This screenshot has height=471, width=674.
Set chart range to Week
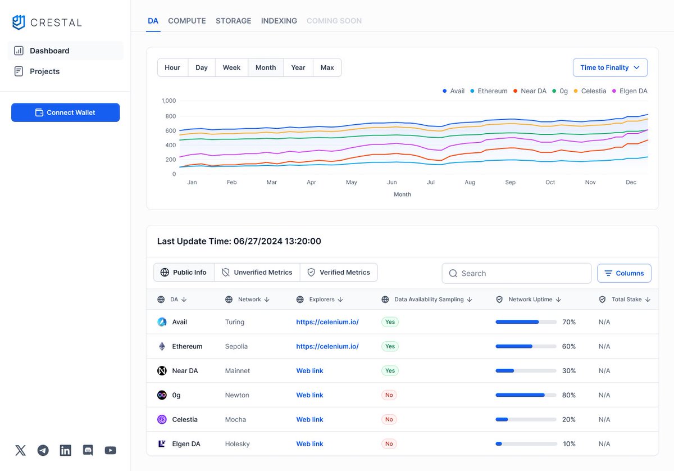(231, 67)
